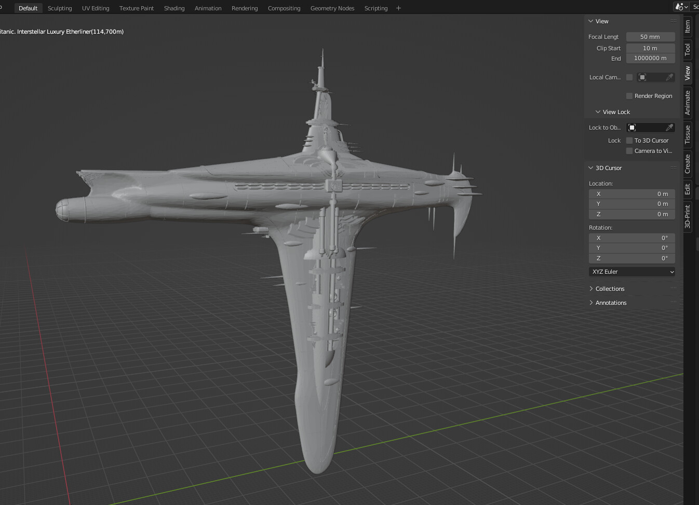Toggle the Camera to View checkbox
The image size is (699, 505).
(629, 151)
